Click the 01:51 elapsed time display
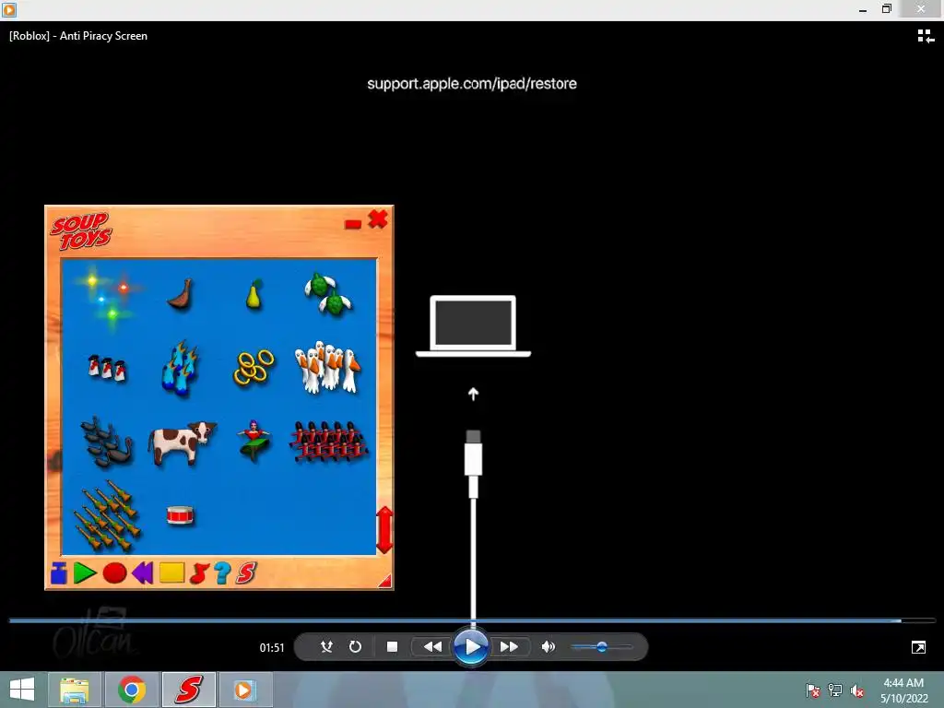 (272, 648)
